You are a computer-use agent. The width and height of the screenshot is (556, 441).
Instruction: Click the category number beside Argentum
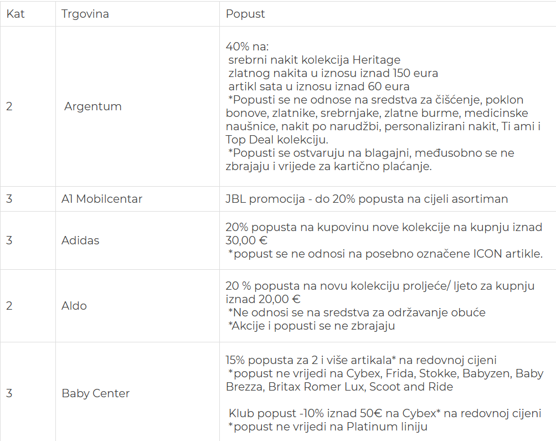pos(9,106)
